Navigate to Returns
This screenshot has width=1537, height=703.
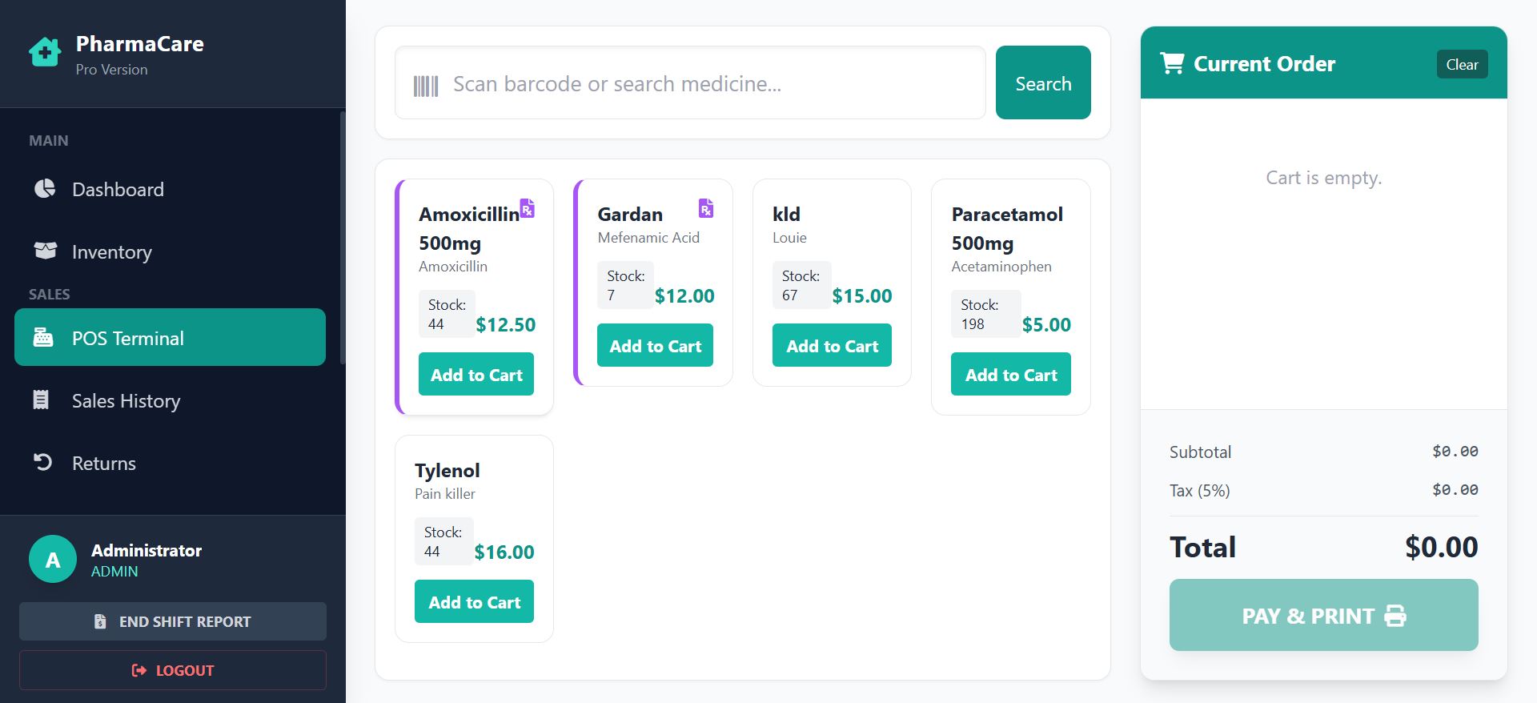tap(170, 463)
